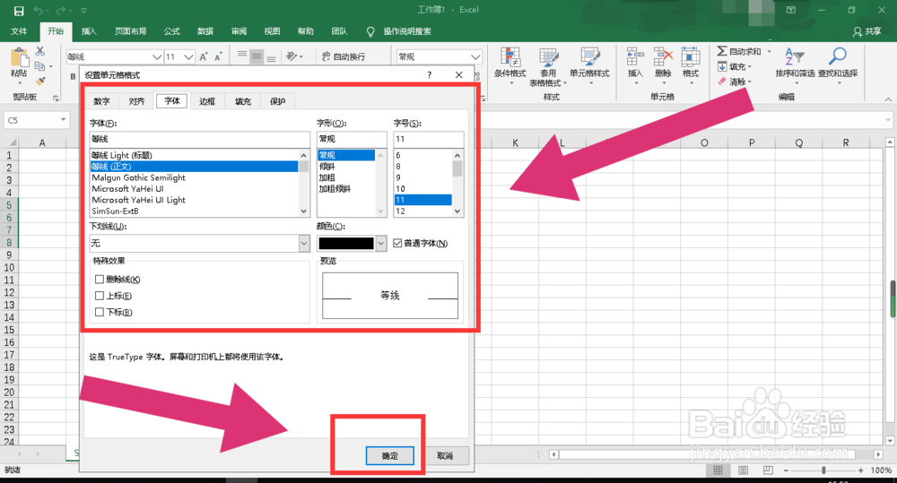Click the zoom slider handle in status bar
The height and width of the screenshot is (483, 897).
(x=823, y=470)
